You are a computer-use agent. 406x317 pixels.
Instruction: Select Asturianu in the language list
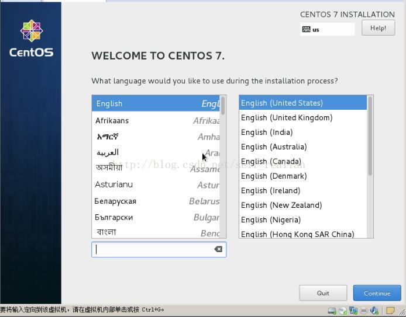tap(156, 184)
